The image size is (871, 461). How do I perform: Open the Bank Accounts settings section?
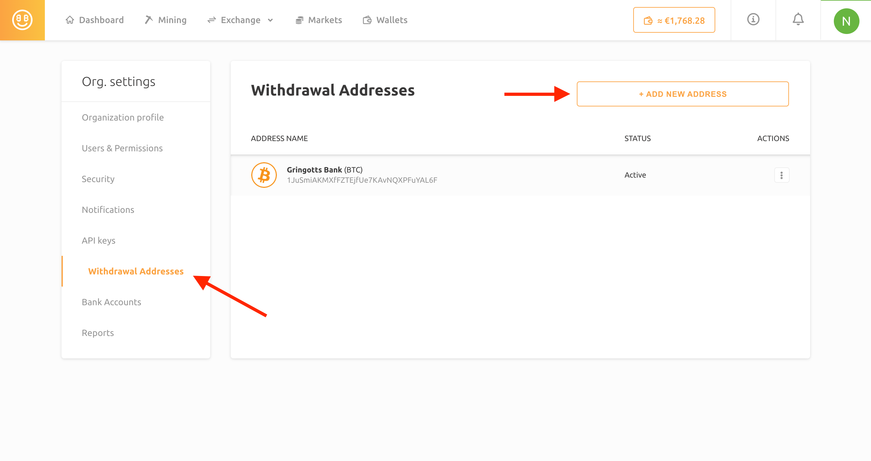(x=111, y=302)
